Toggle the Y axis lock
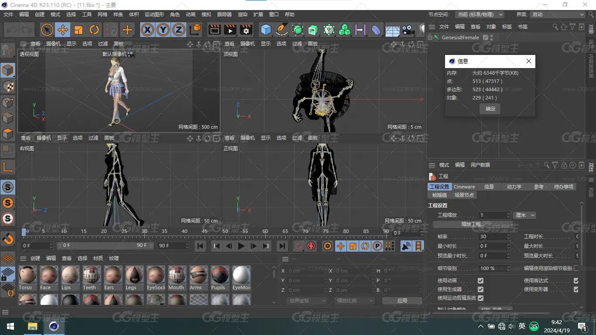 click(163, 30)
